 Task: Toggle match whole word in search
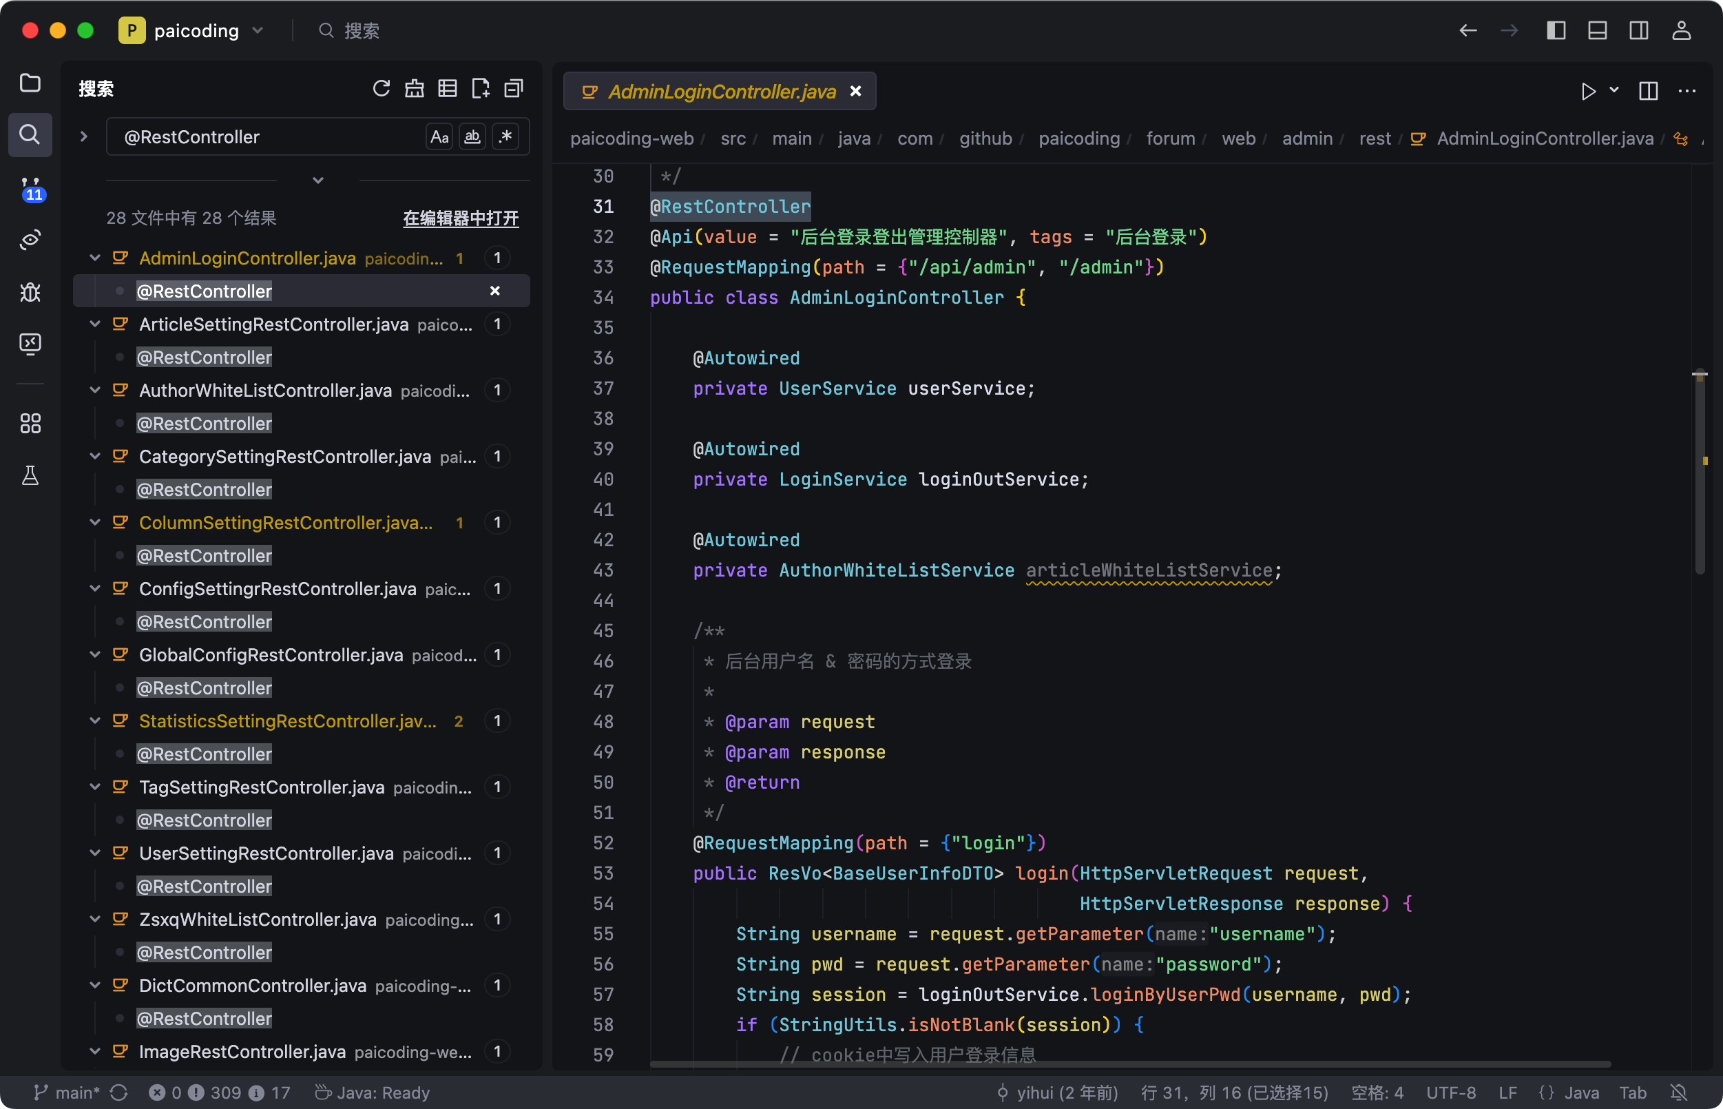point(472,137)
